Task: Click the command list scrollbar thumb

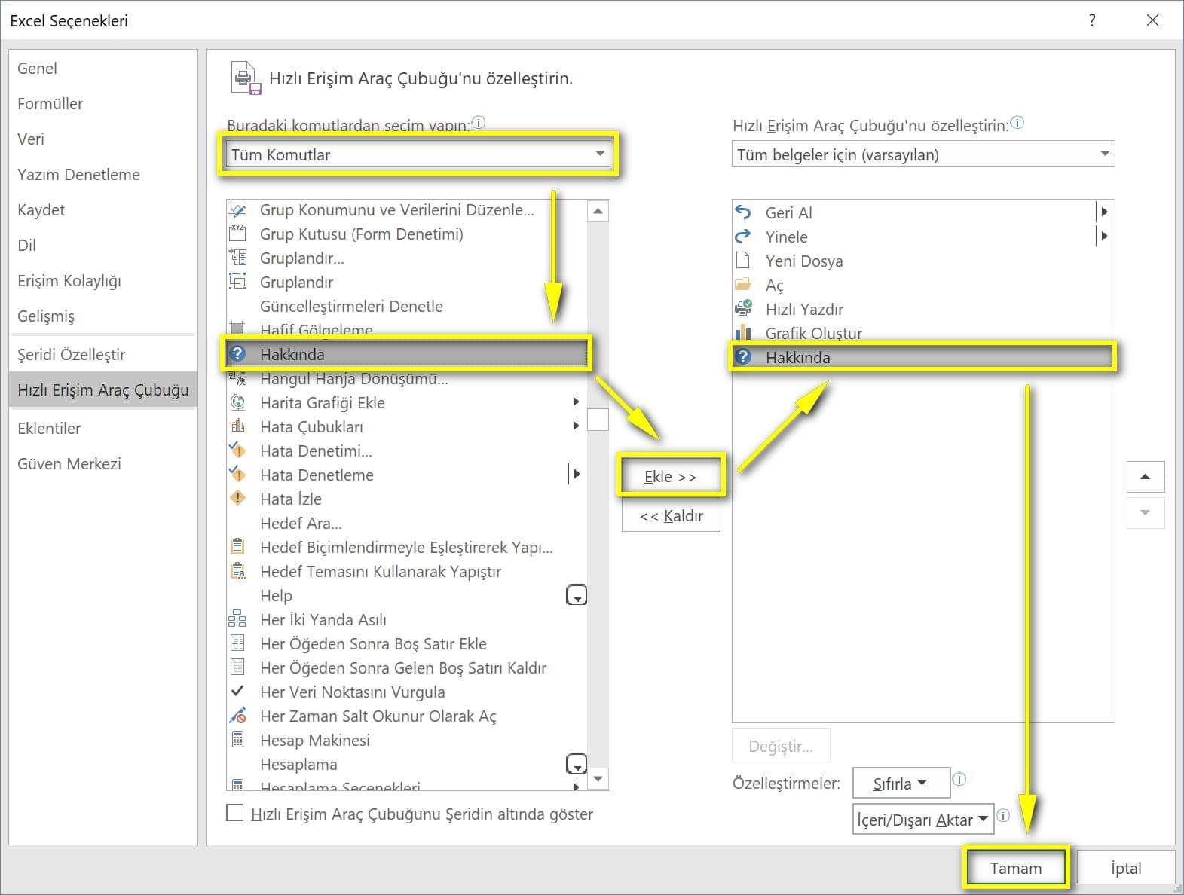Action: click(598, 419)
